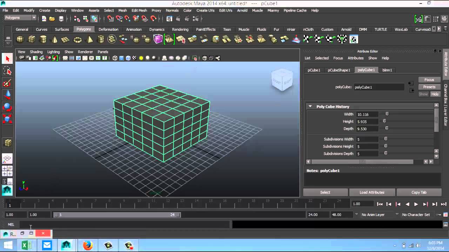Click the view cube in the viewport
The image size is (449, 252).
pos(282,80)
